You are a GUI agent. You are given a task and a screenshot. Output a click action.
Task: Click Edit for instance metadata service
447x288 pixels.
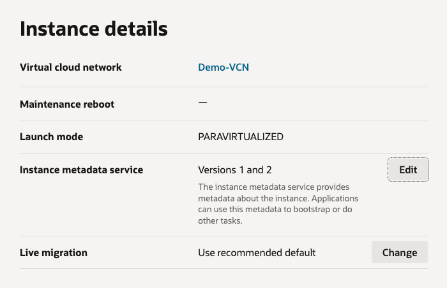tap(408, 169)
